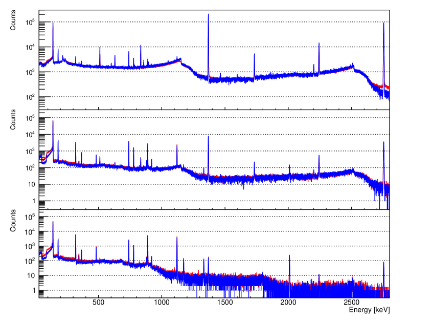Click the '10' y-axis label in bottom panel
Screen dimensions: 433x320
tap(32, 275)
